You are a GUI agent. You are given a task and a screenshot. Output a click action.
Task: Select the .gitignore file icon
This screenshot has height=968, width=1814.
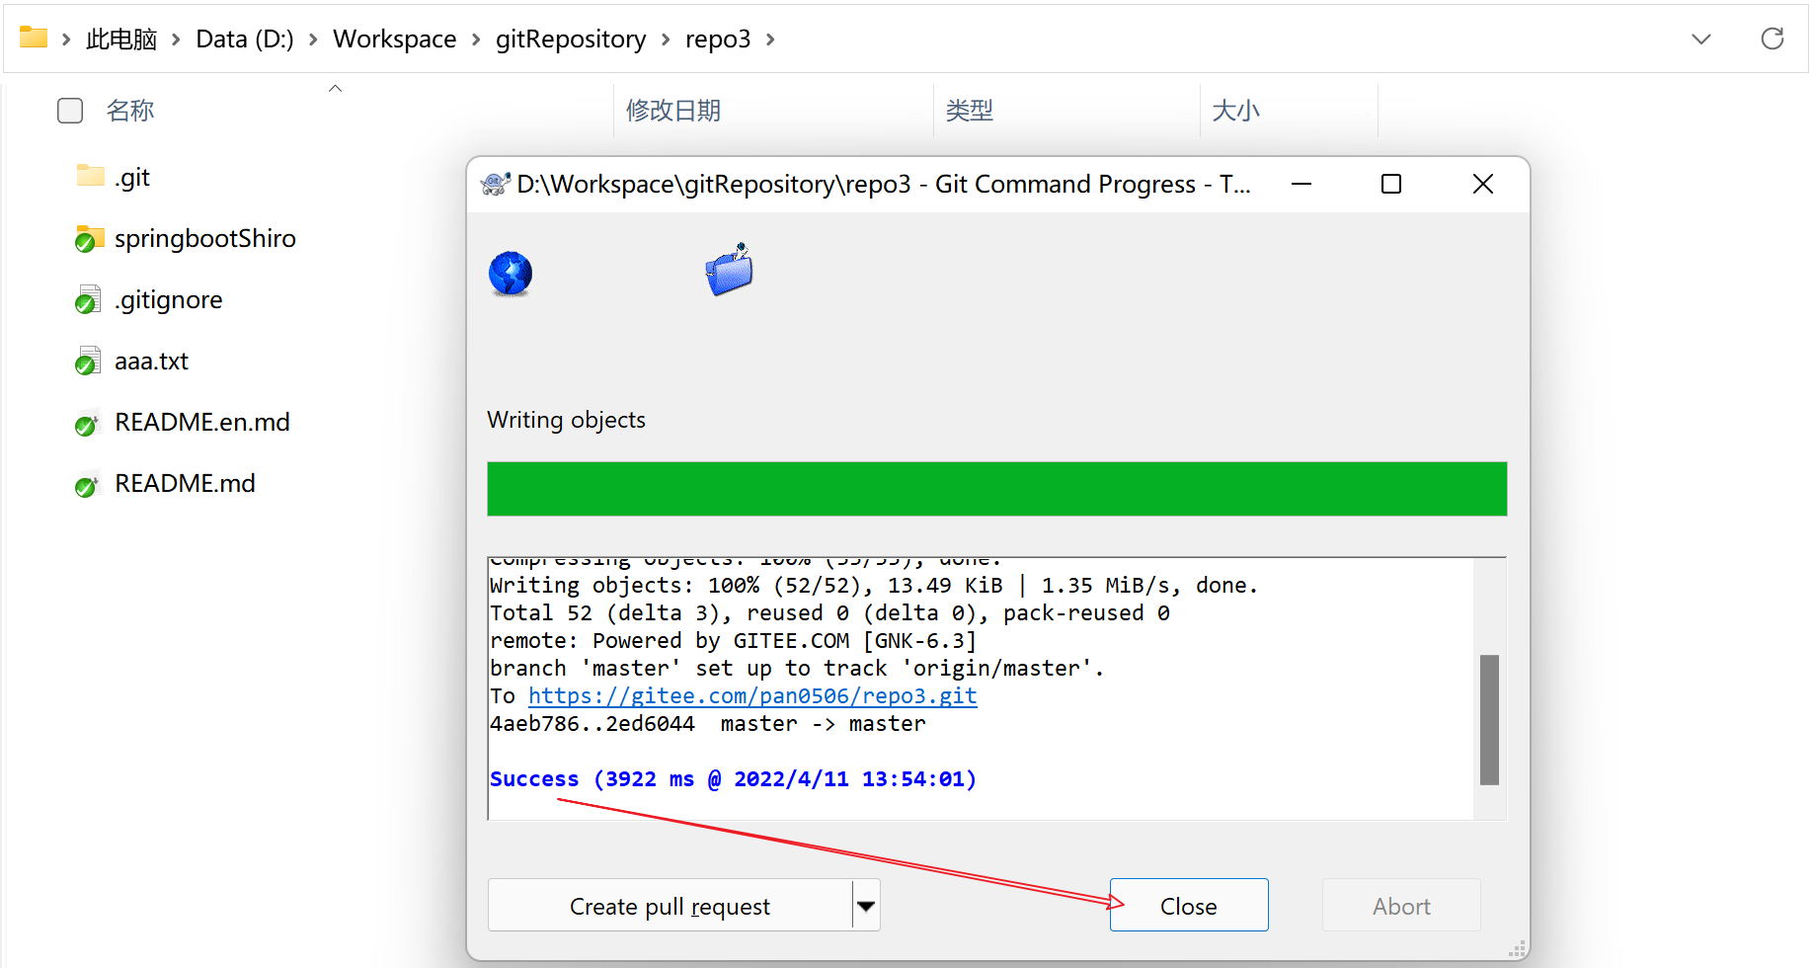88,299
